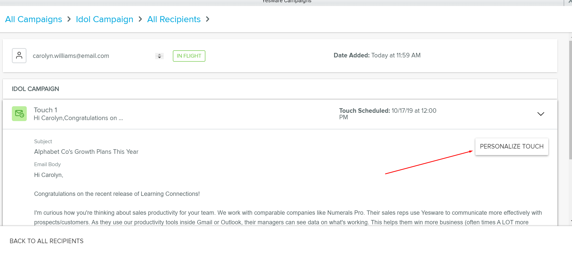Click Back to All Recipients
The width and height of the screenshot is (572, 255).
click(x=46, y=241)
